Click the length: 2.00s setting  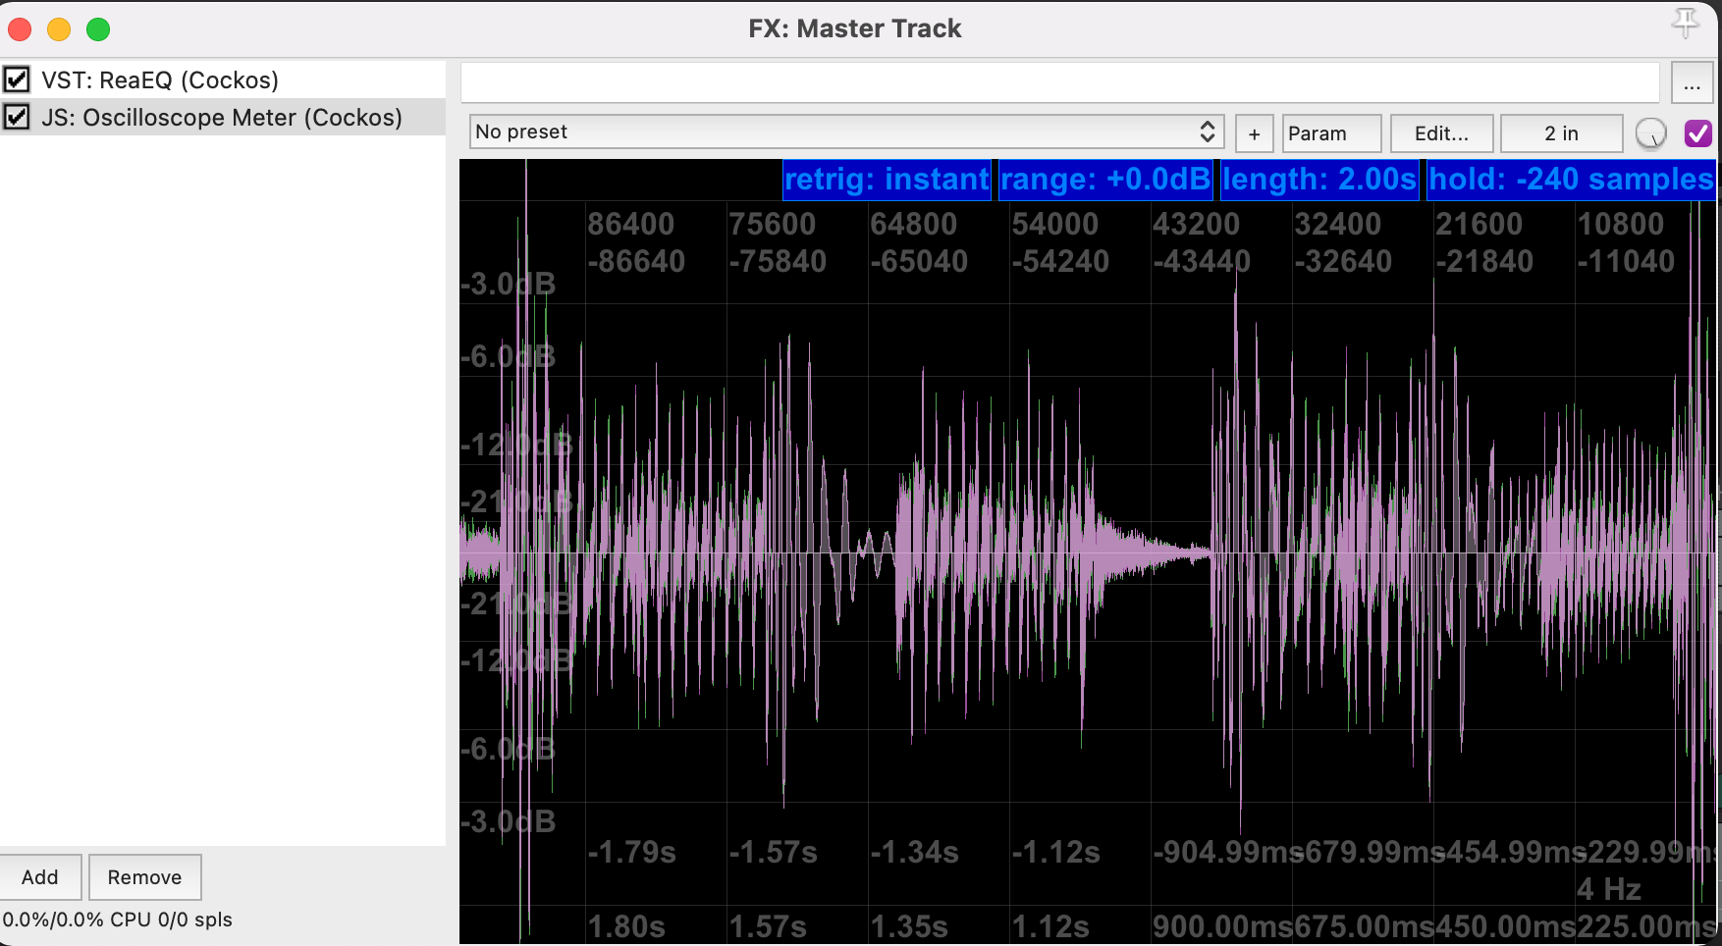click(1319, 180)
